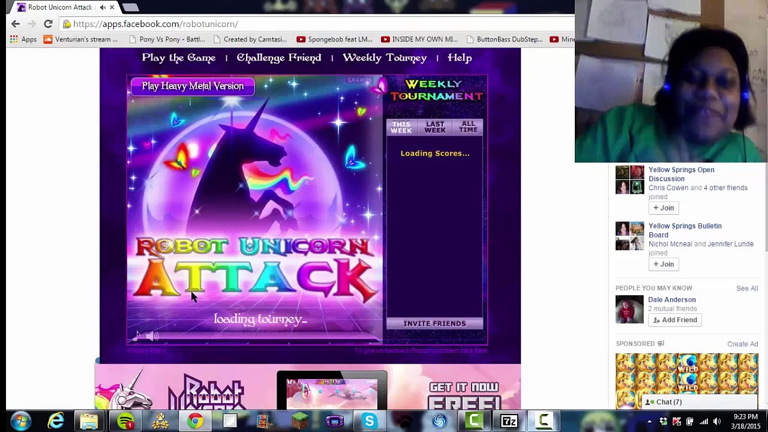
Task: Switch to LAST WEEK scores tab
Action: [x=435, y=127]
